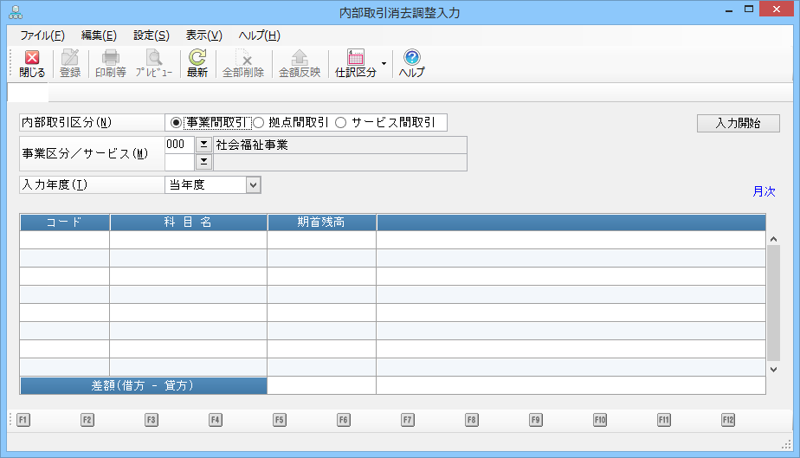Click the 月次 link text
This screenshot has width=800, height=458.
tap(764, 191)
